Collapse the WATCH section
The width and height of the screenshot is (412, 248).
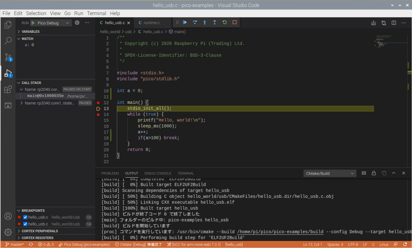click(55, 39)
